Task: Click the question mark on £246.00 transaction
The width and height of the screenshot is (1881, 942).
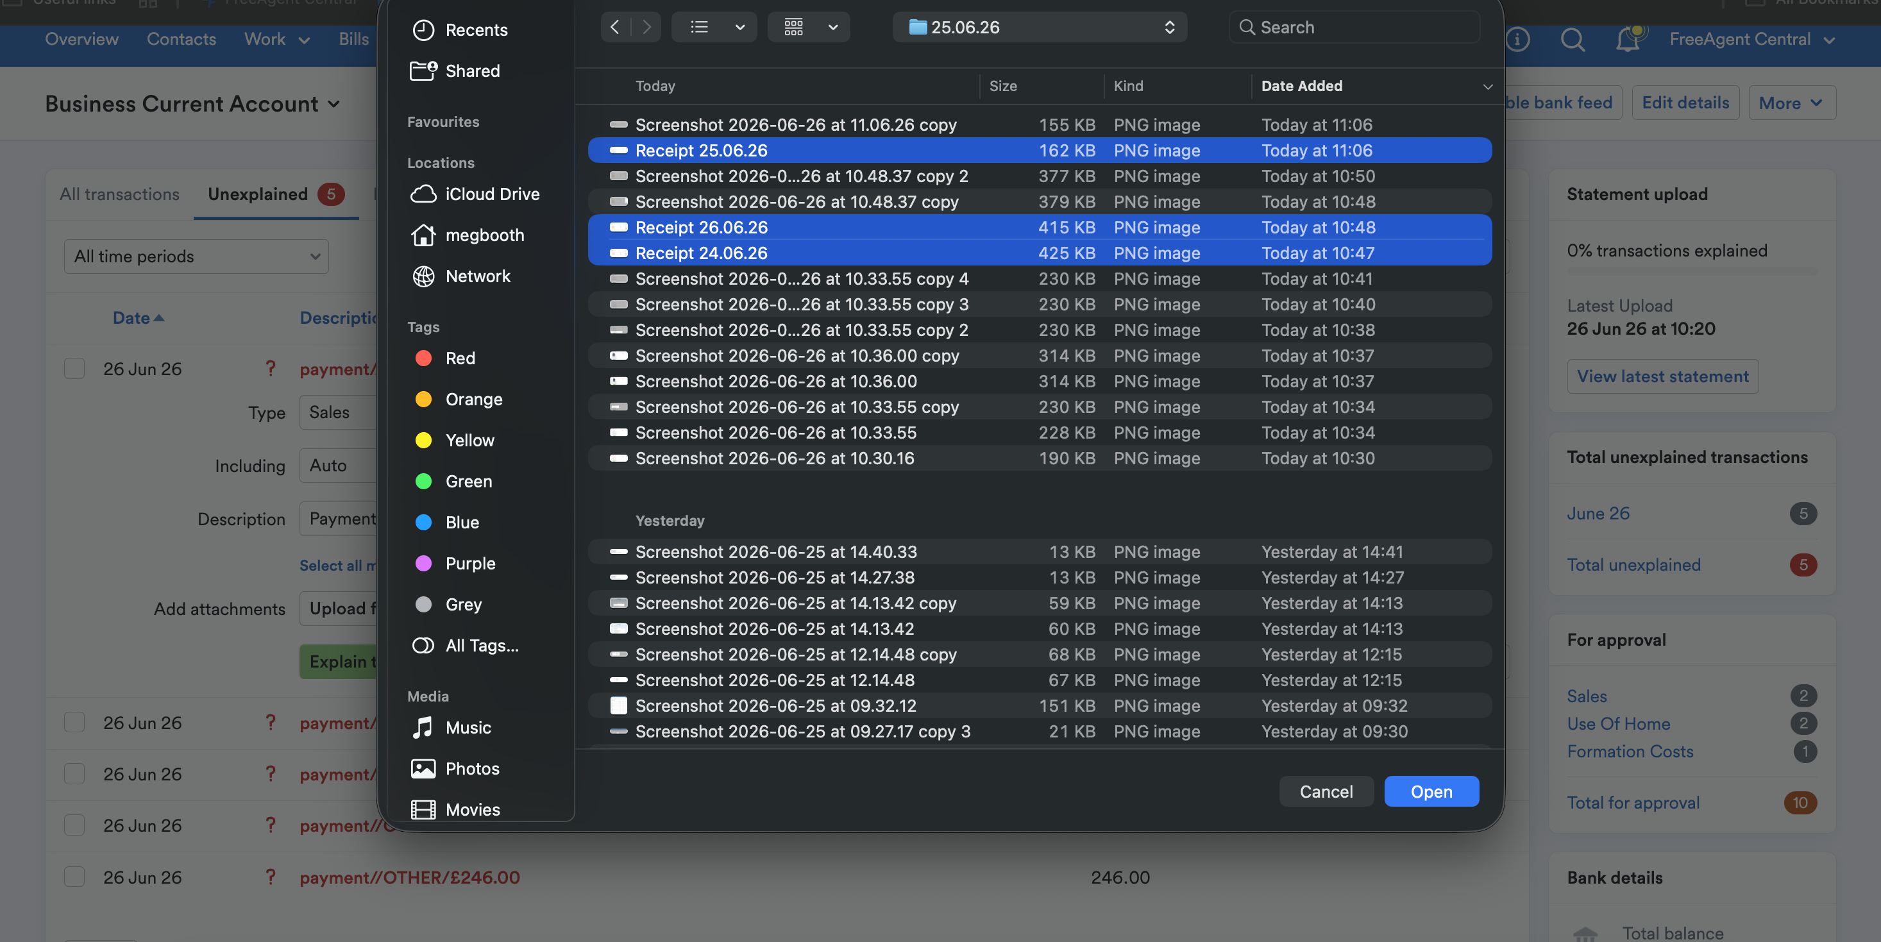Action: (x=270, y=877)
